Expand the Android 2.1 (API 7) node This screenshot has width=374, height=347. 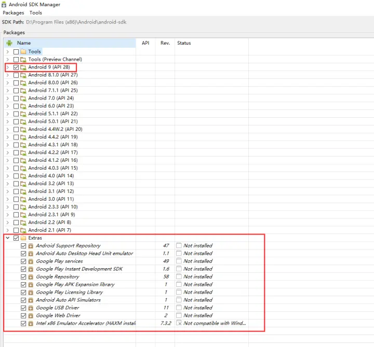click(x=8, y=230)
